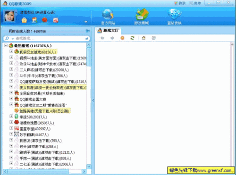Select 二七王(测试) in the game list
Image resolution: width=236 pixels, height=175 pixels.
coord(46,164)
